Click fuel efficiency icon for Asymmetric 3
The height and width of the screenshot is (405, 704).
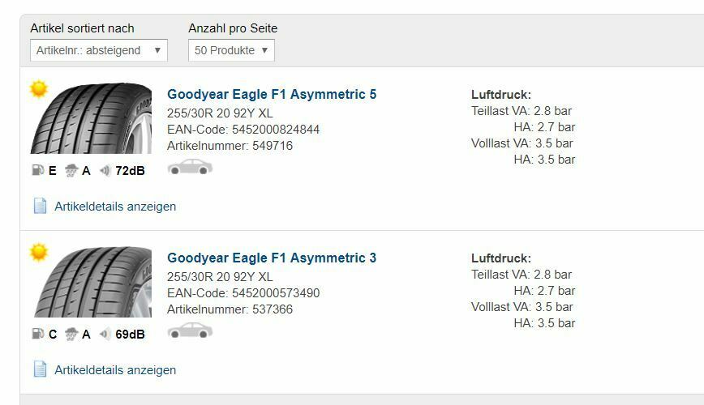click(37, 334)
